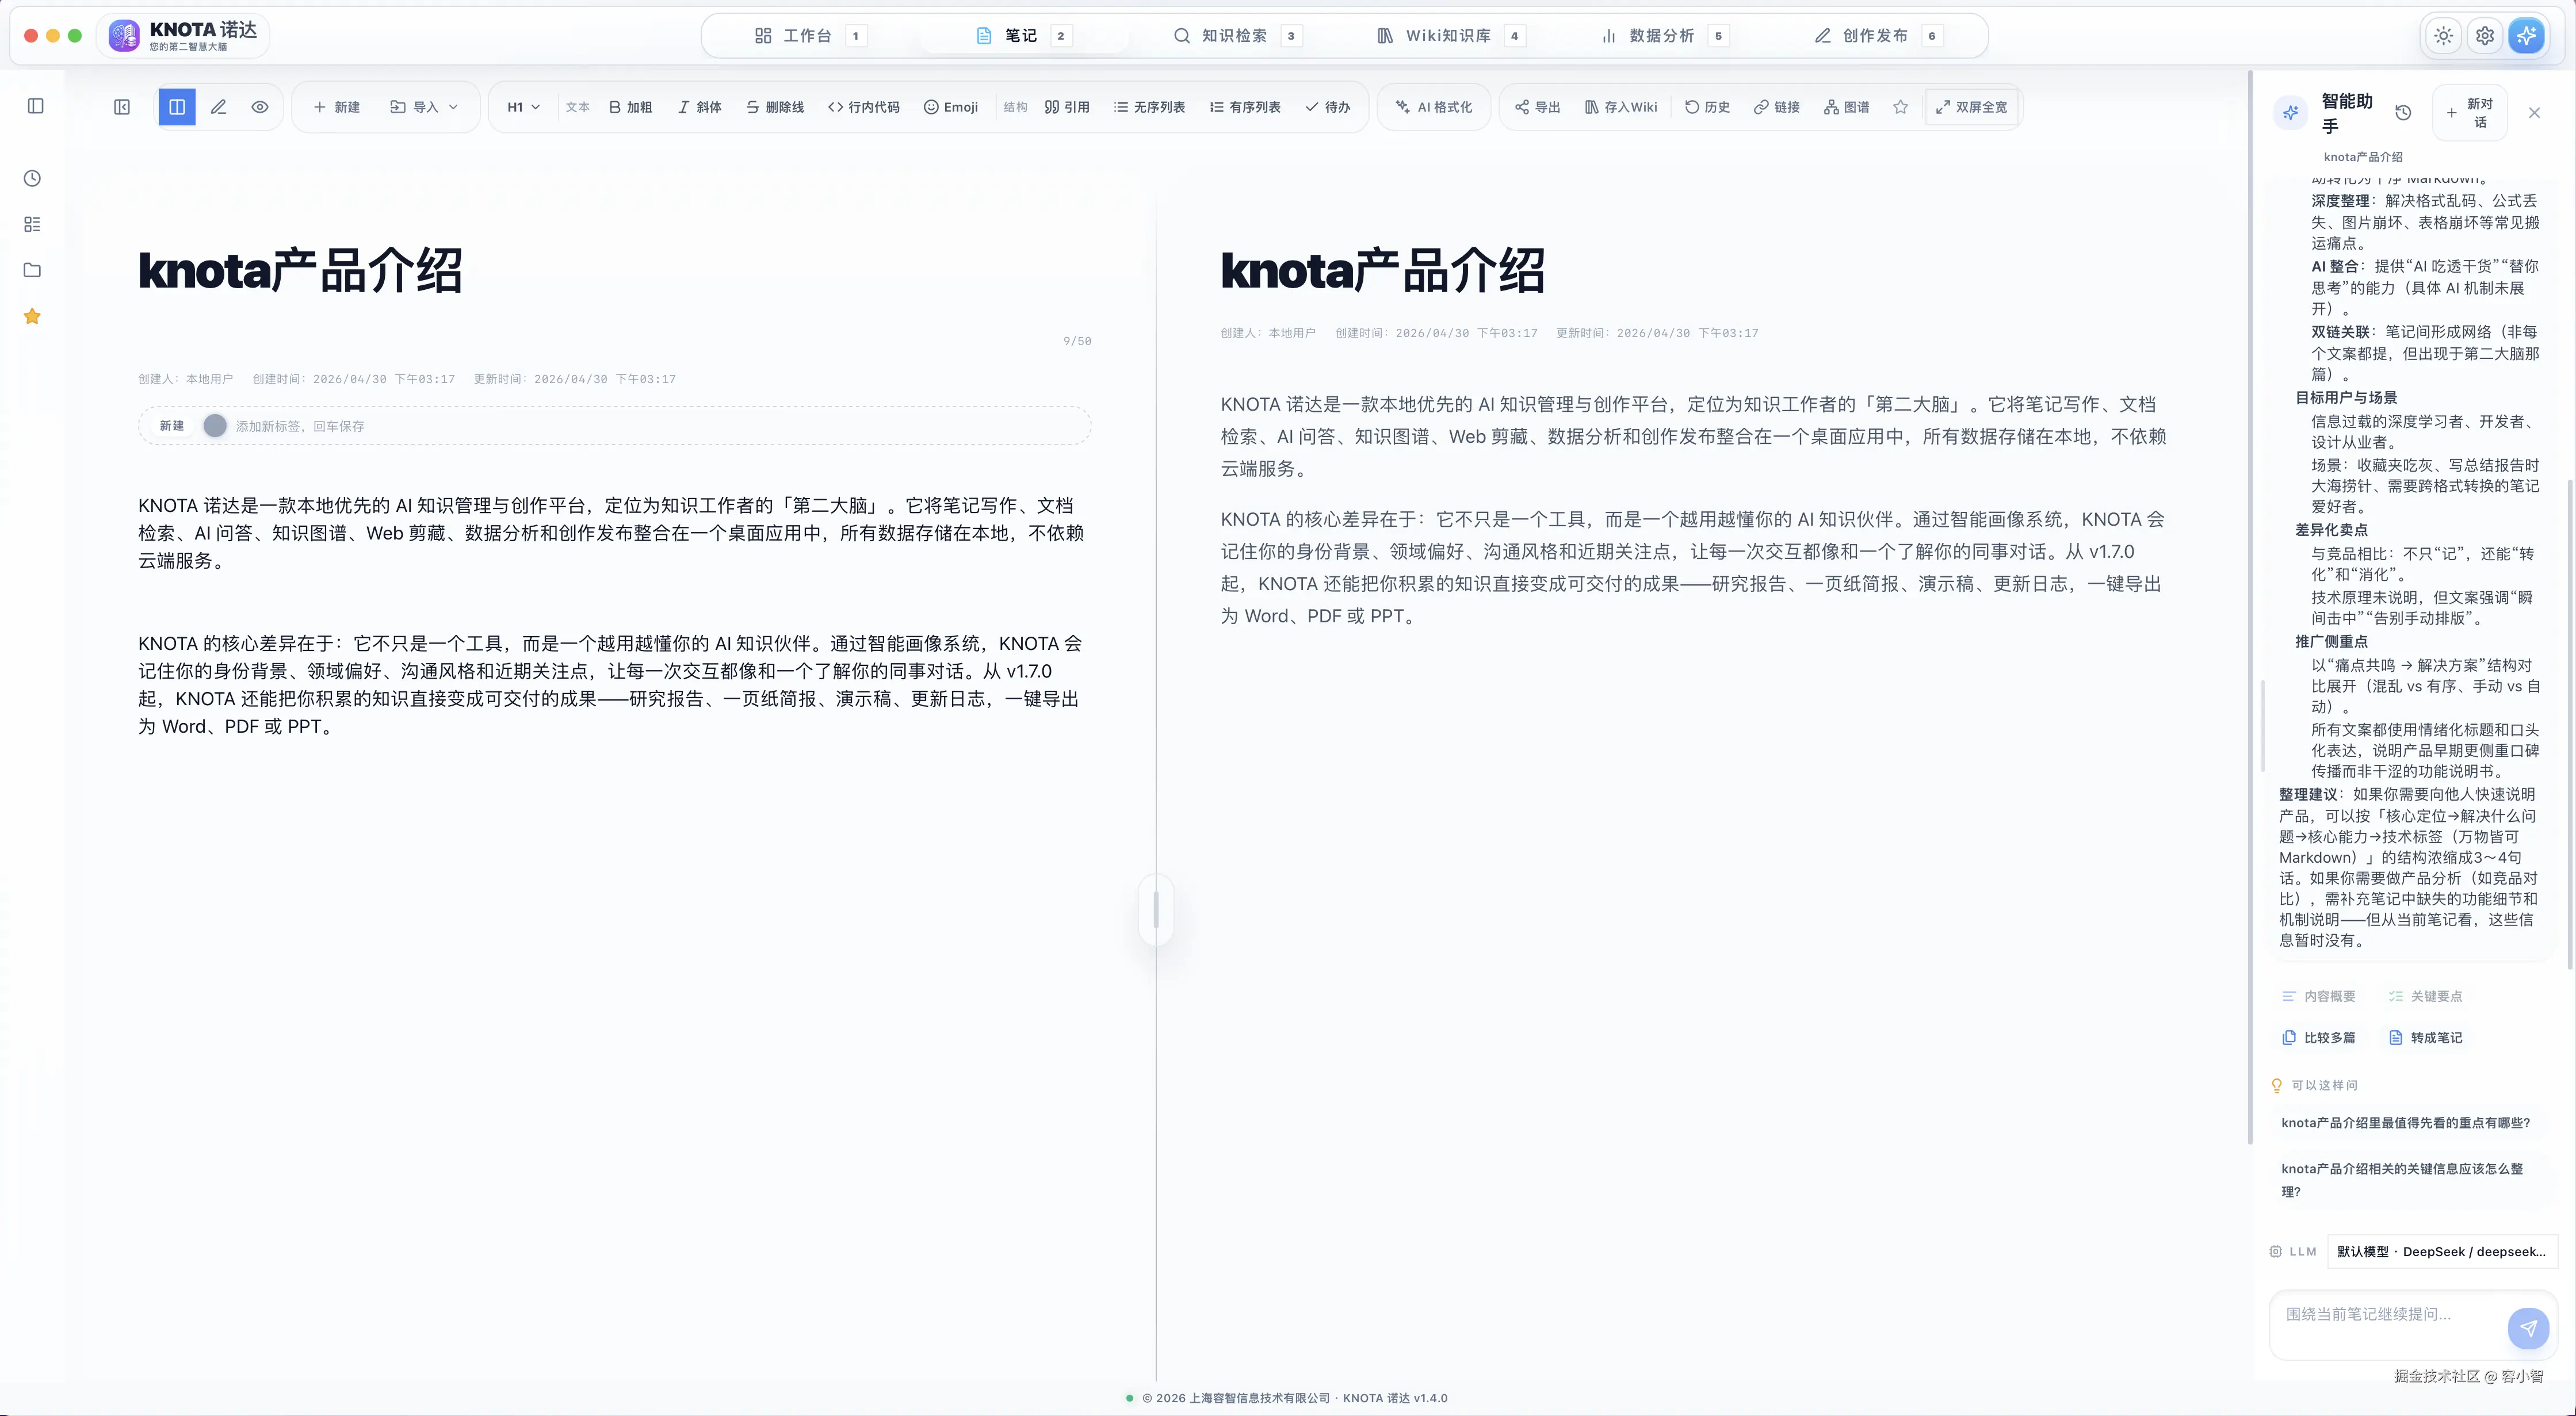
Task: Open the list view sidebar icon
Action: 32,224
